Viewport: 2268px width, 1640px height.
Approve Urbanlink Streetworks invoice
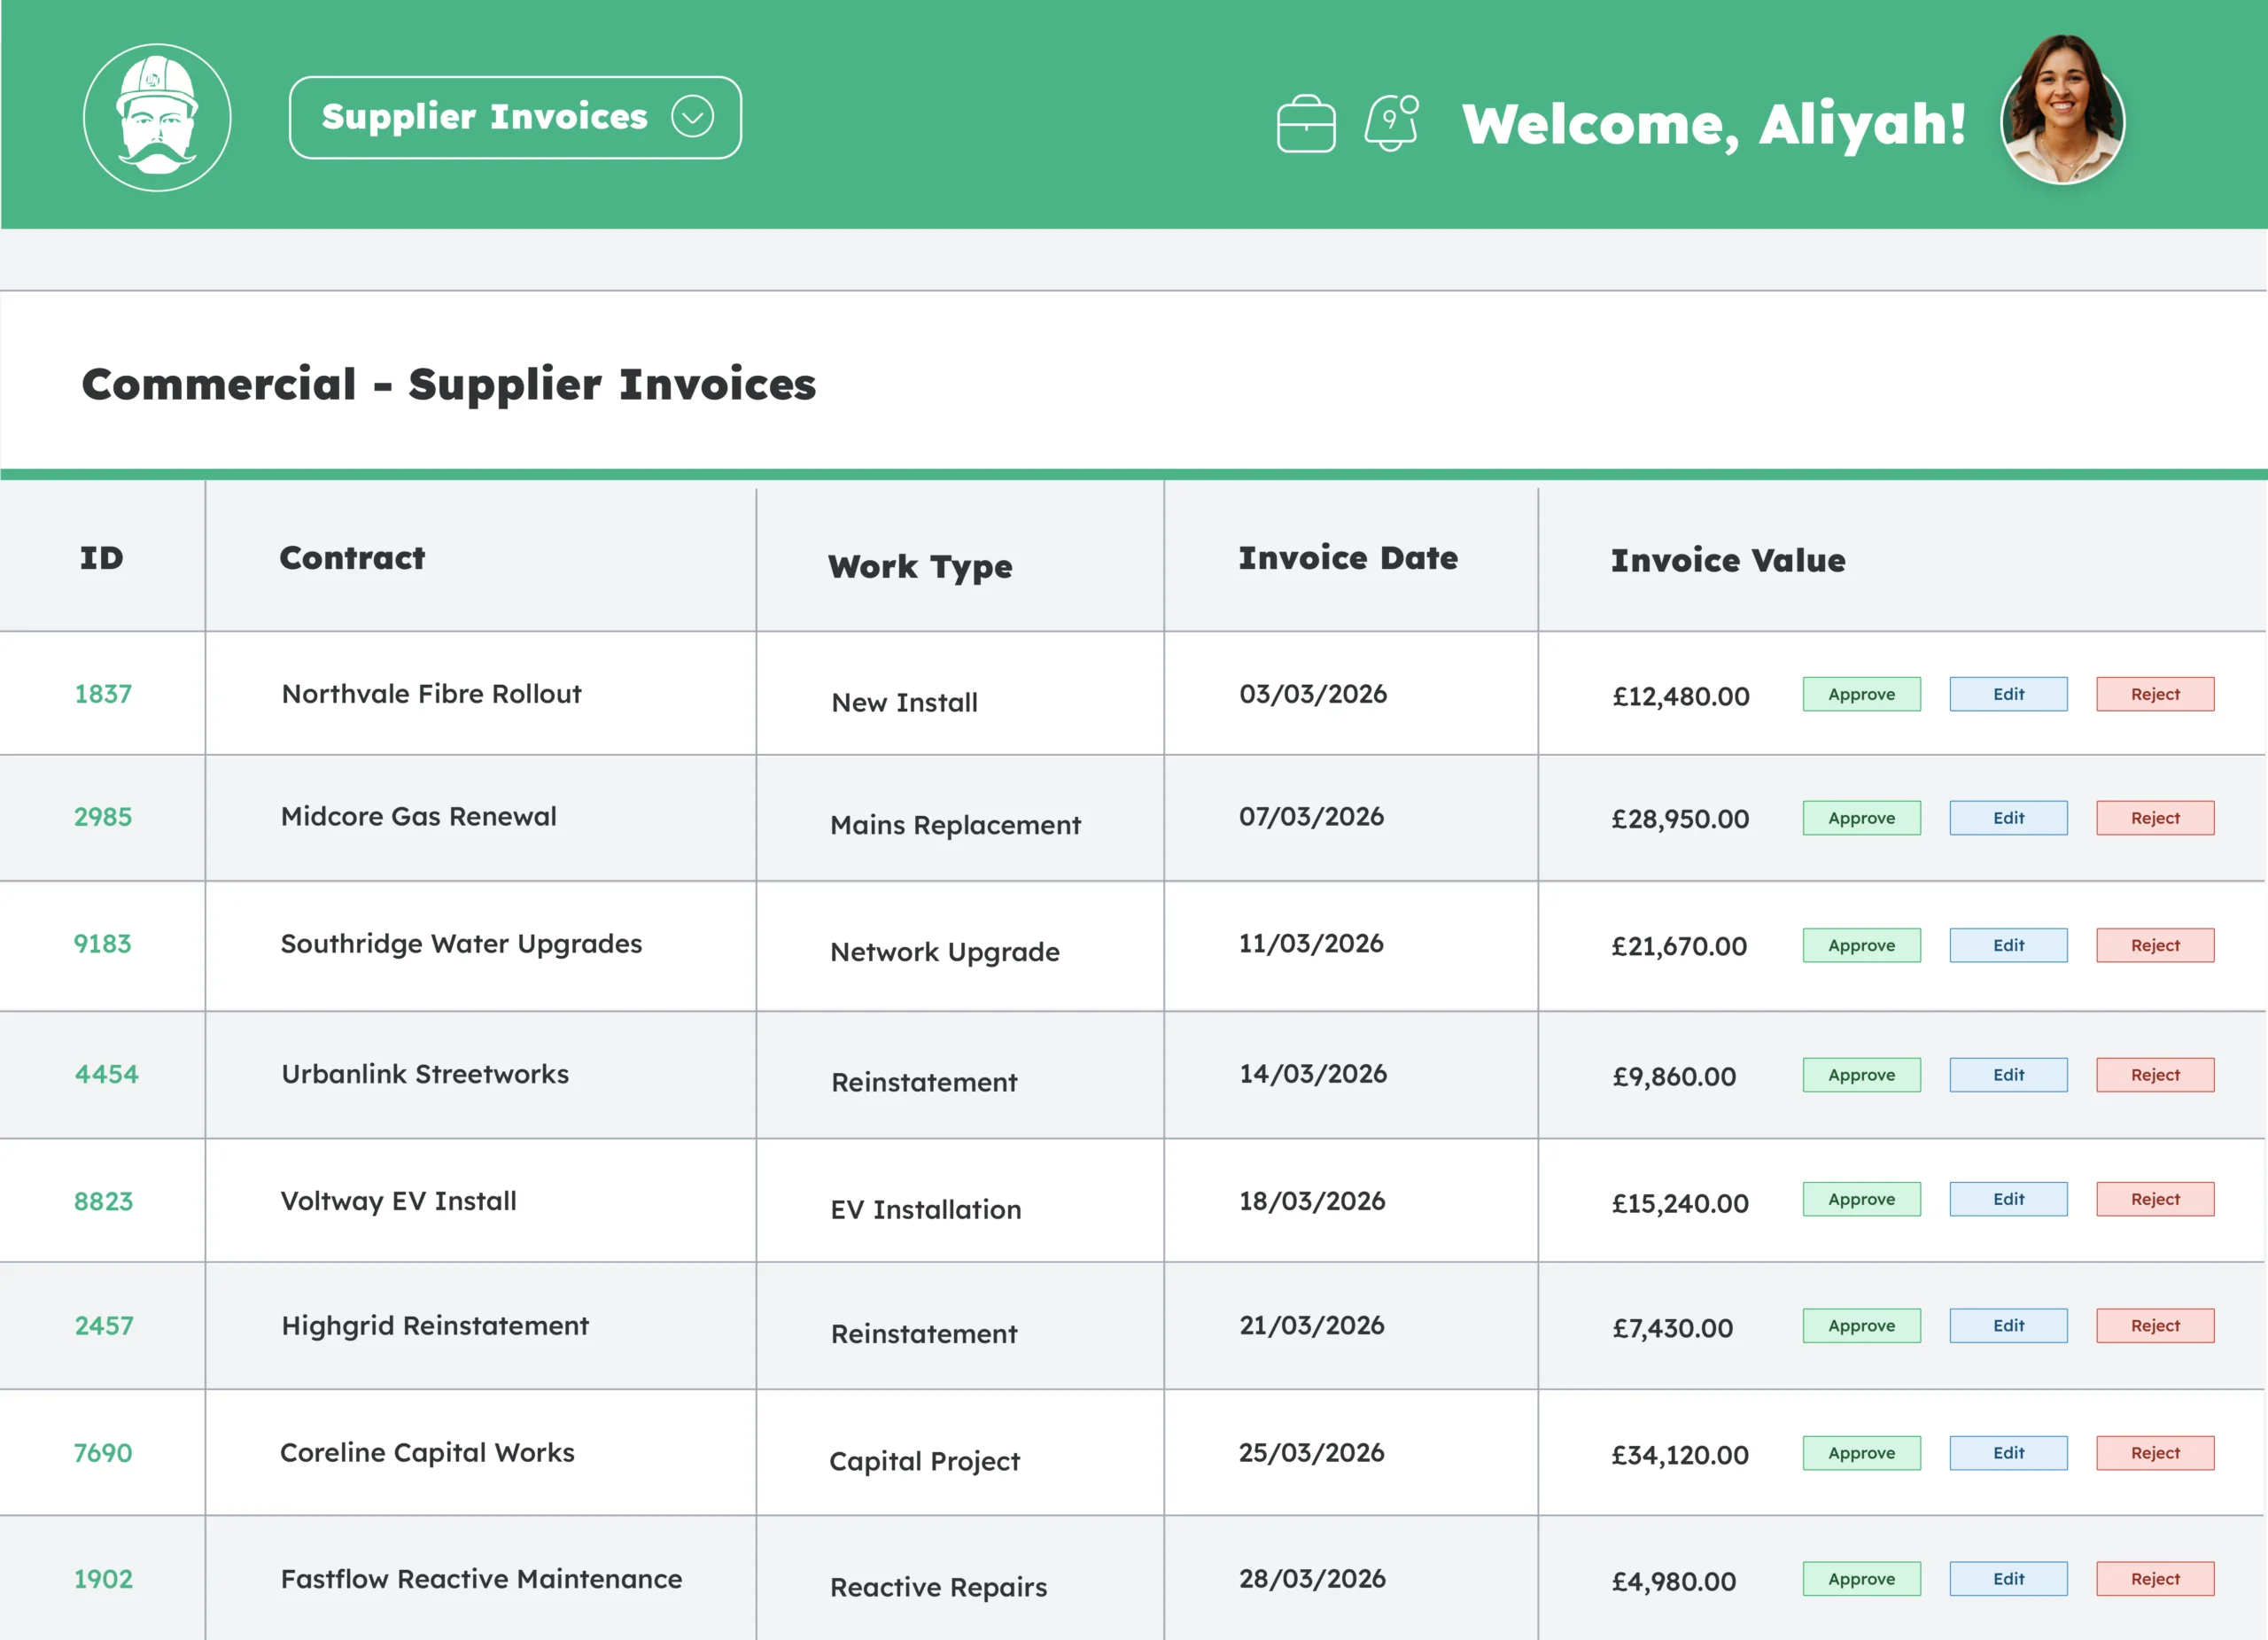point(1861,1075)
